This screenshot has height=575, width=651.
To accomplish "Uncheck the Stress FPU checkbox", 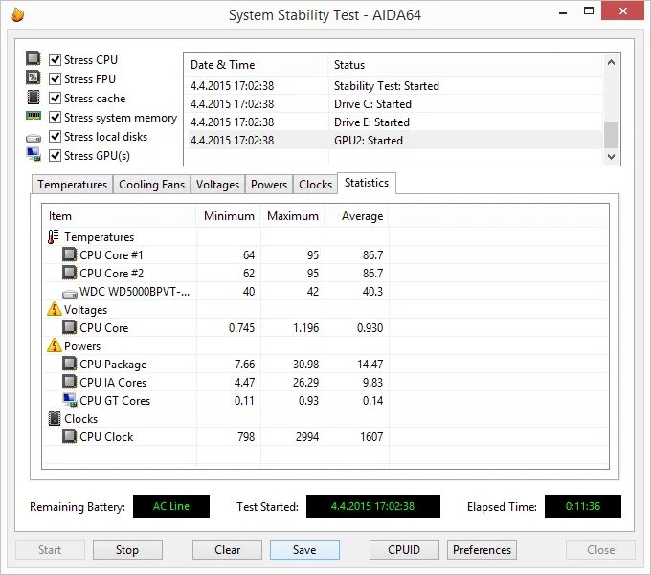I will 55,78.
